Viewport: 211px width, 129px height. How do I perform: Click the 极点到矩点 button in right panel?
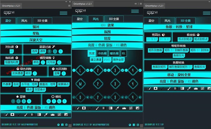185,39
